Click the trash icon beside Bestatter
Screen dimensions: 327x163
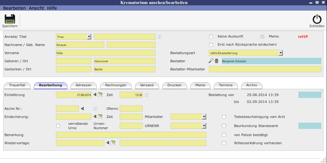pos(217,61)
